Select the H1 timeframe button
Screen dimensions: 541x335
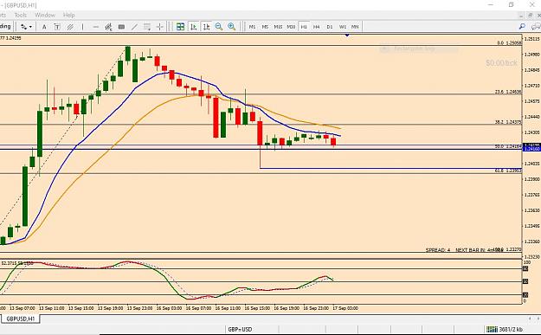tap(304, 27)
